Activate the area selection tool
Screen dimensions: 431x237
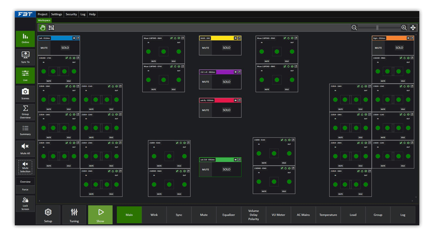pos(51,28)
